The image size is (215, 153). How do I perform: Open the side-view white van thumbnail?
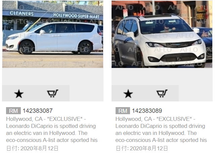tap(53, 34)
